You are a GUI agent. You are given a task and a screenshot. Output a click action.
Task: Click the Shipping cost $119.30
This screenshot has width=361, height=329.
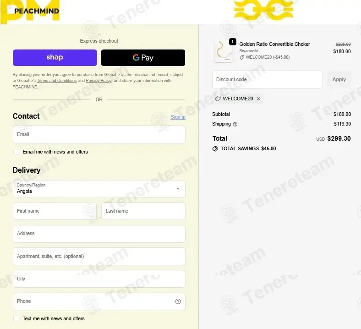coord(342,124)
